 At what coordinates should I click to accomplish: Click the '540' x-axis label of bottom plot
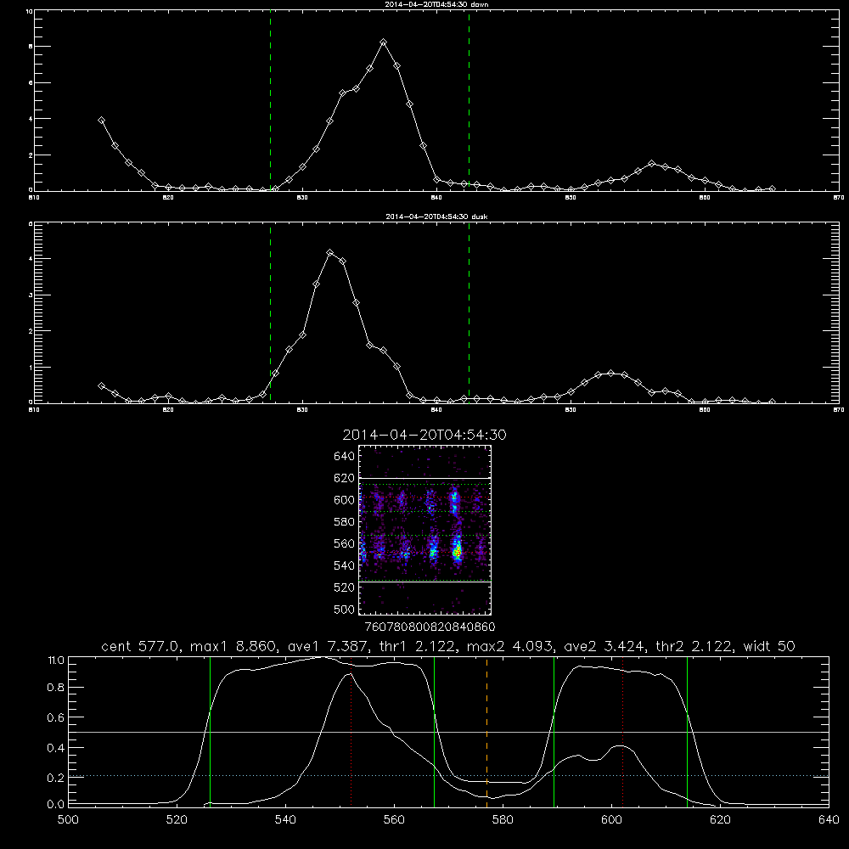click(x=285, y=820)
